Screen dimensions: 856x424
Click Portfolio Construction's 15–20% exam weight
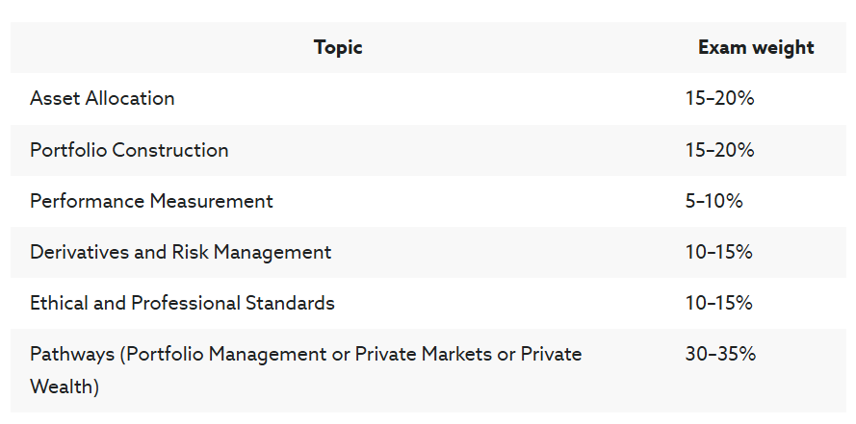[x=719, y=150]
